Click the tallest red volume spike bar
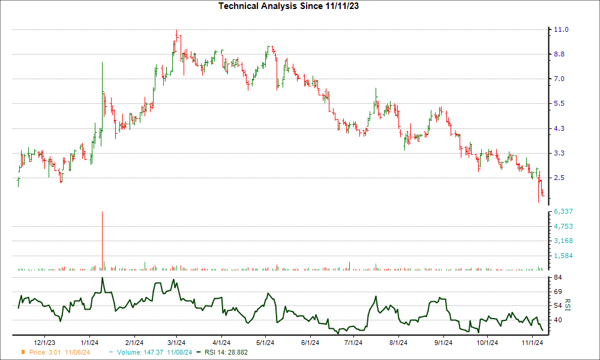The image size is (600, 360). coord(102,241)
